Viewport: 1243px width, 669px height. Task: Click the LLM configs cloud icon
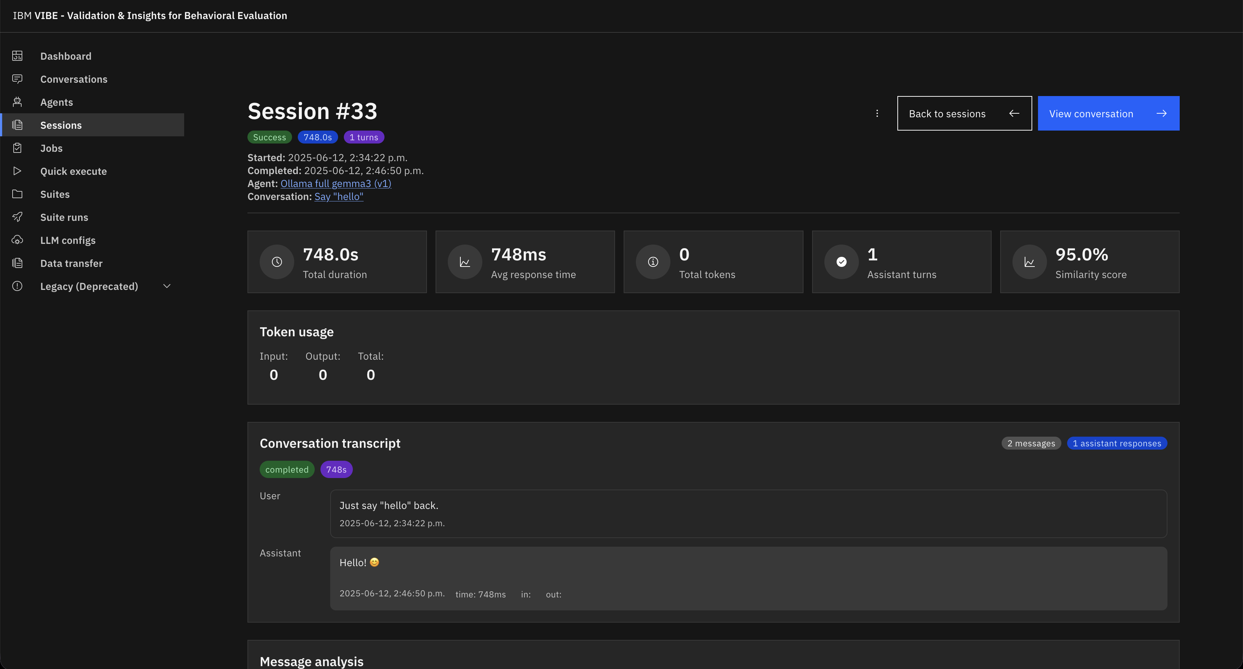coord(17,240)
